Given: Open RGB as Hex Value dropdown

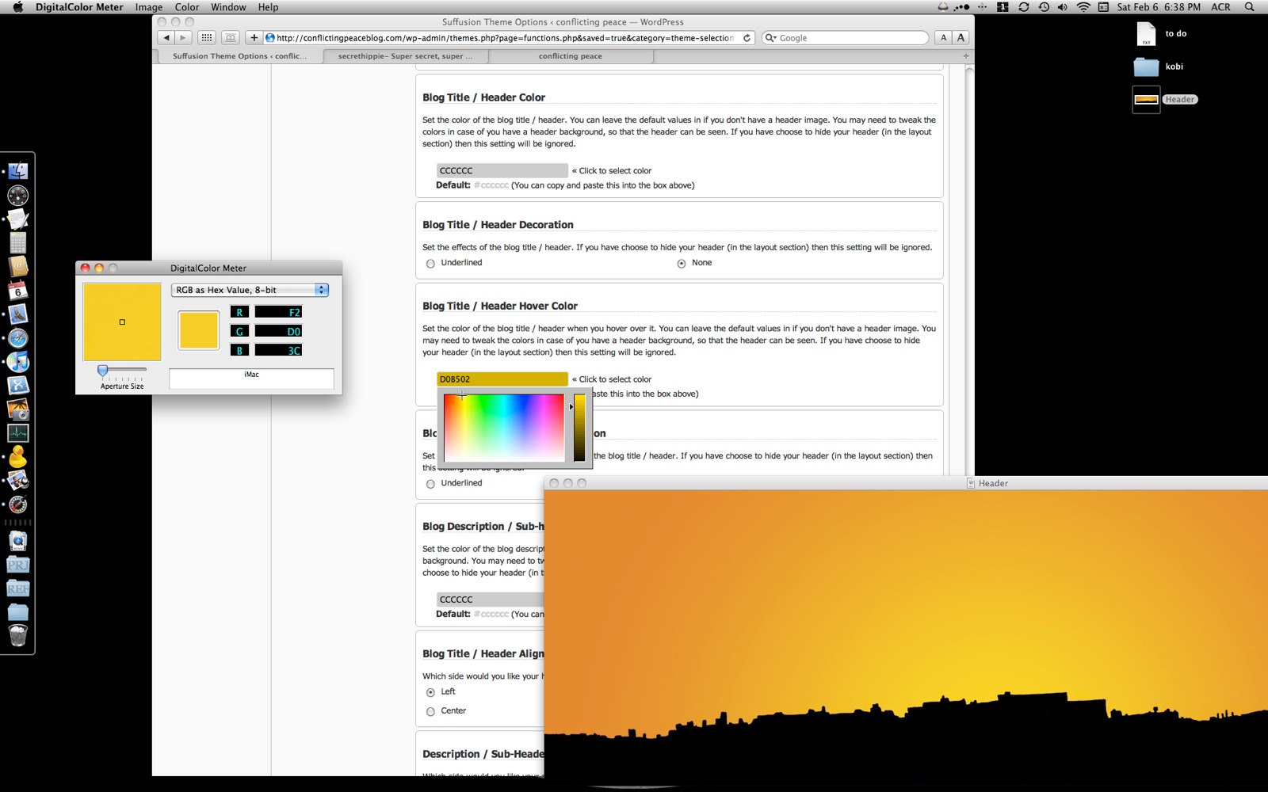Looking at the screenshot, I should (x=250, y=290).
